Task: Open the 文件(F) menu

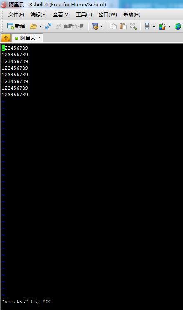Action: point(16,15)
